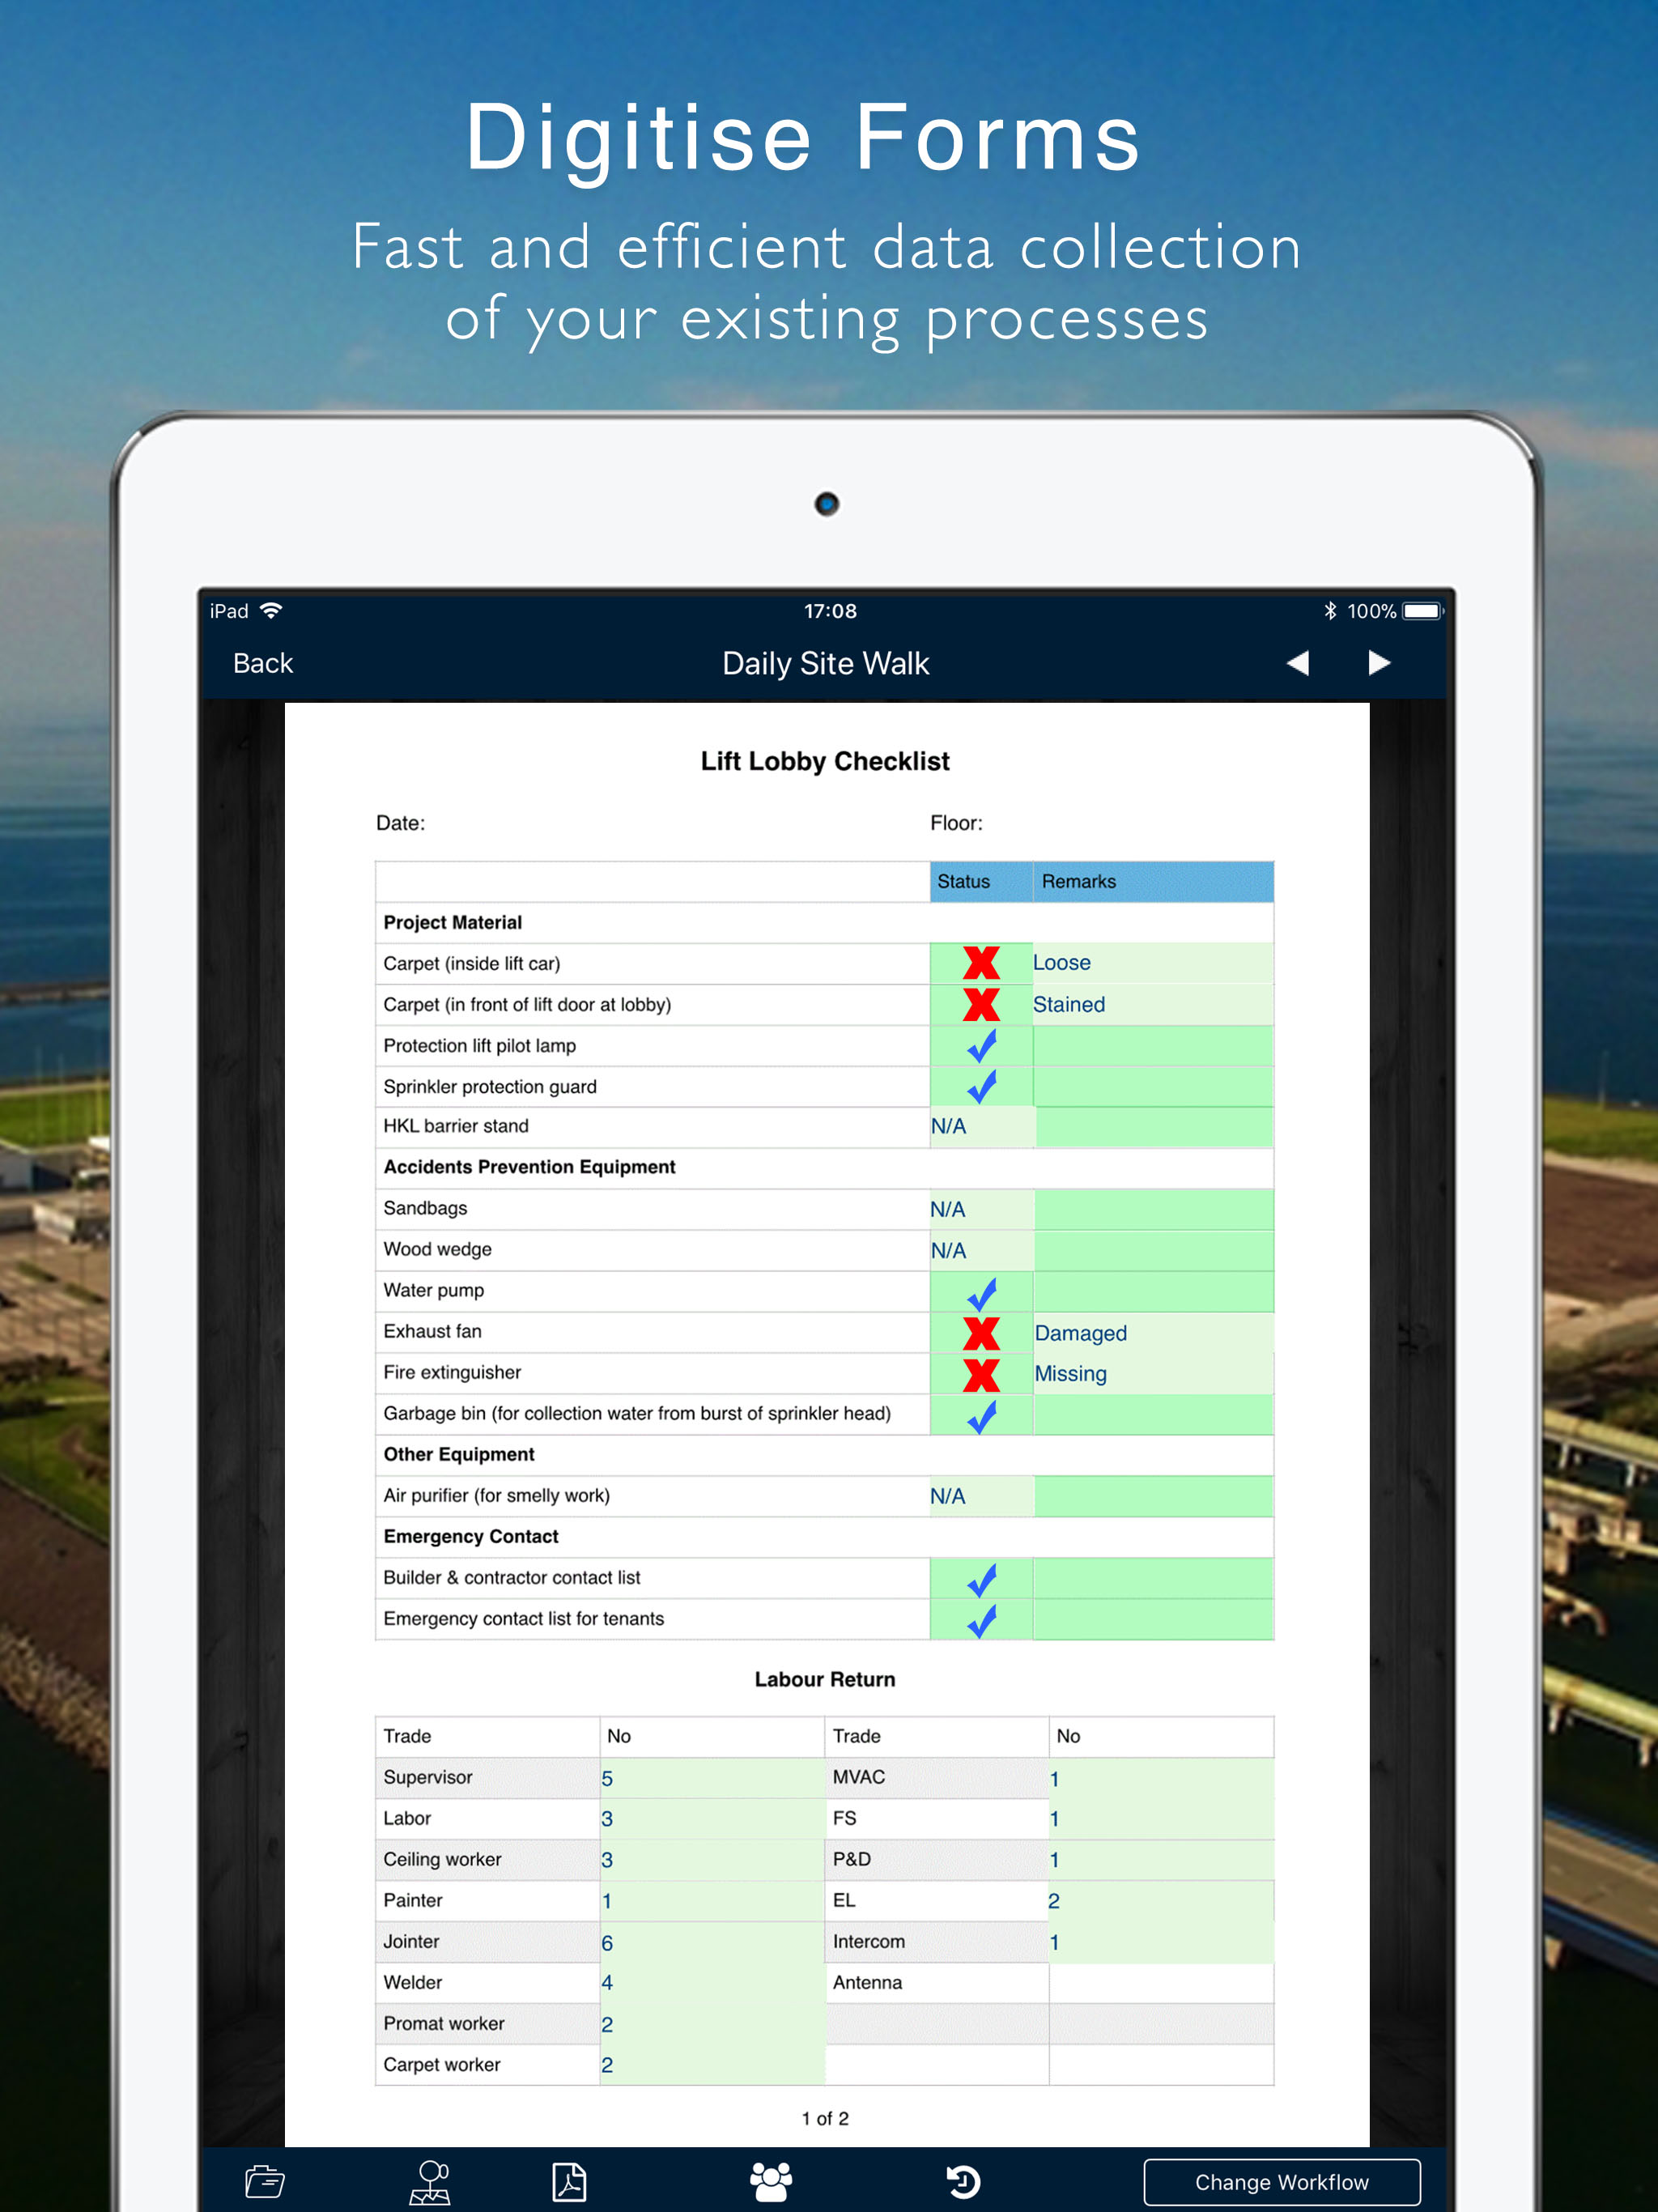Edit the EL count field

click(x=1161, y=1902)
